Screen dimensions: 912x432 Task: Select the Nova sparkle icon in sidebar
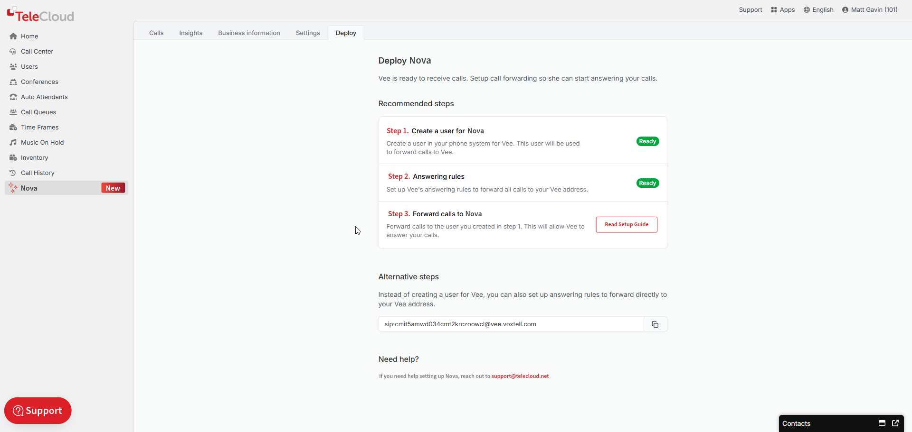pos(13,188)
